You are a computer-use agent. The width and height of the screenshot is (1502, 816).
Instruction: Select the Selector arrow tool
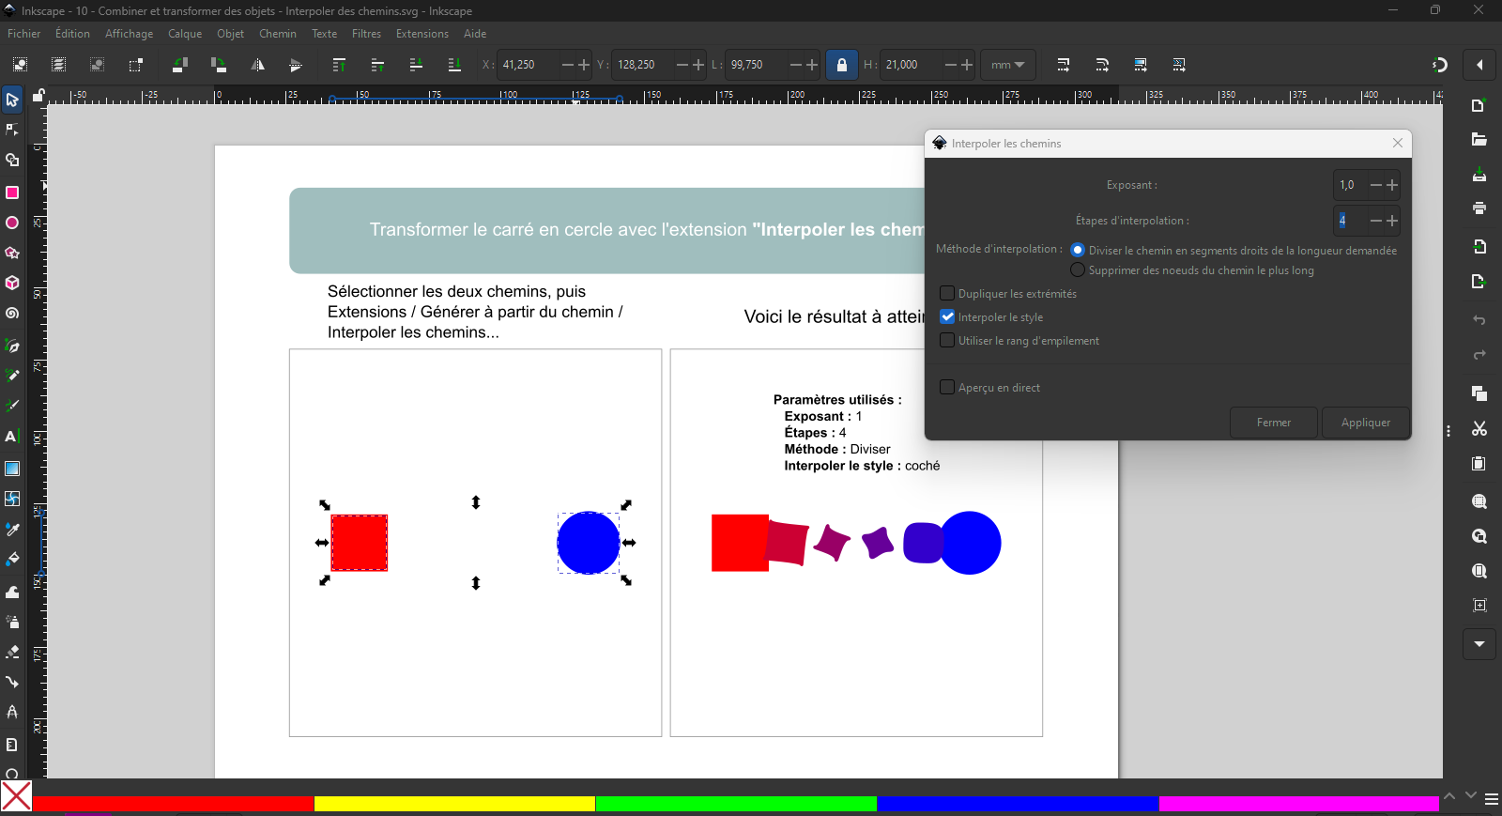tap(12, 100)
